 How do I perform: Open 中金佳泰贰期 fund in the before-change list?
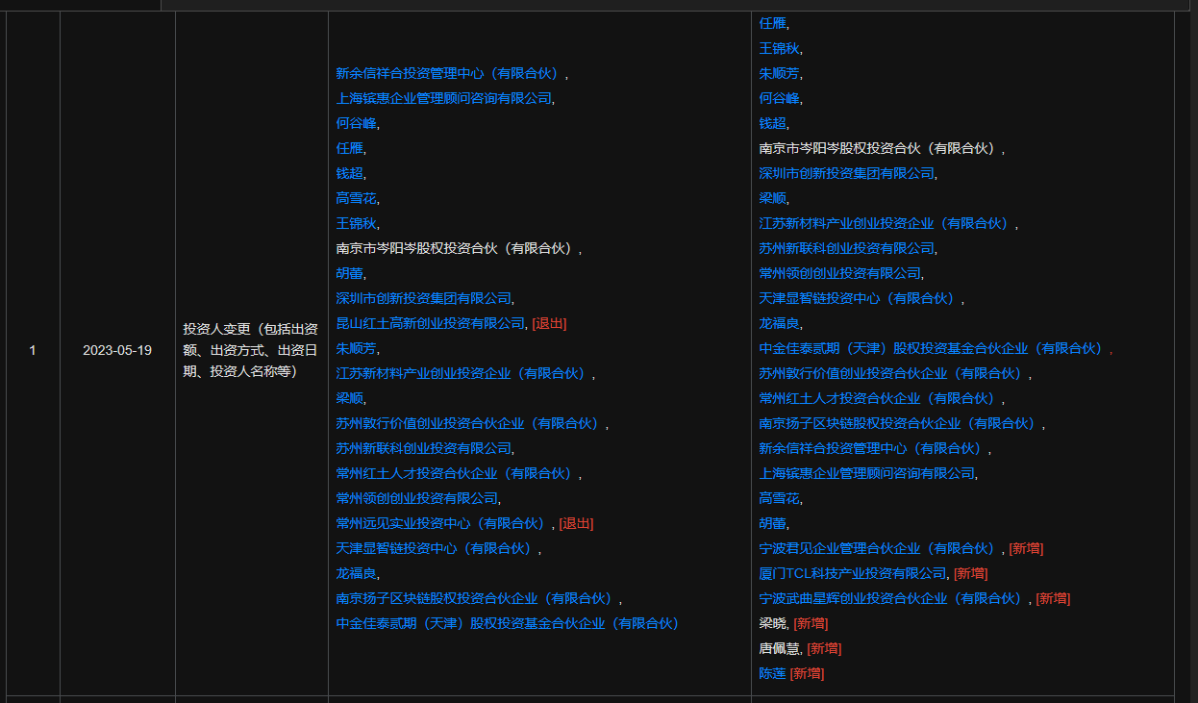coord(508,623)
